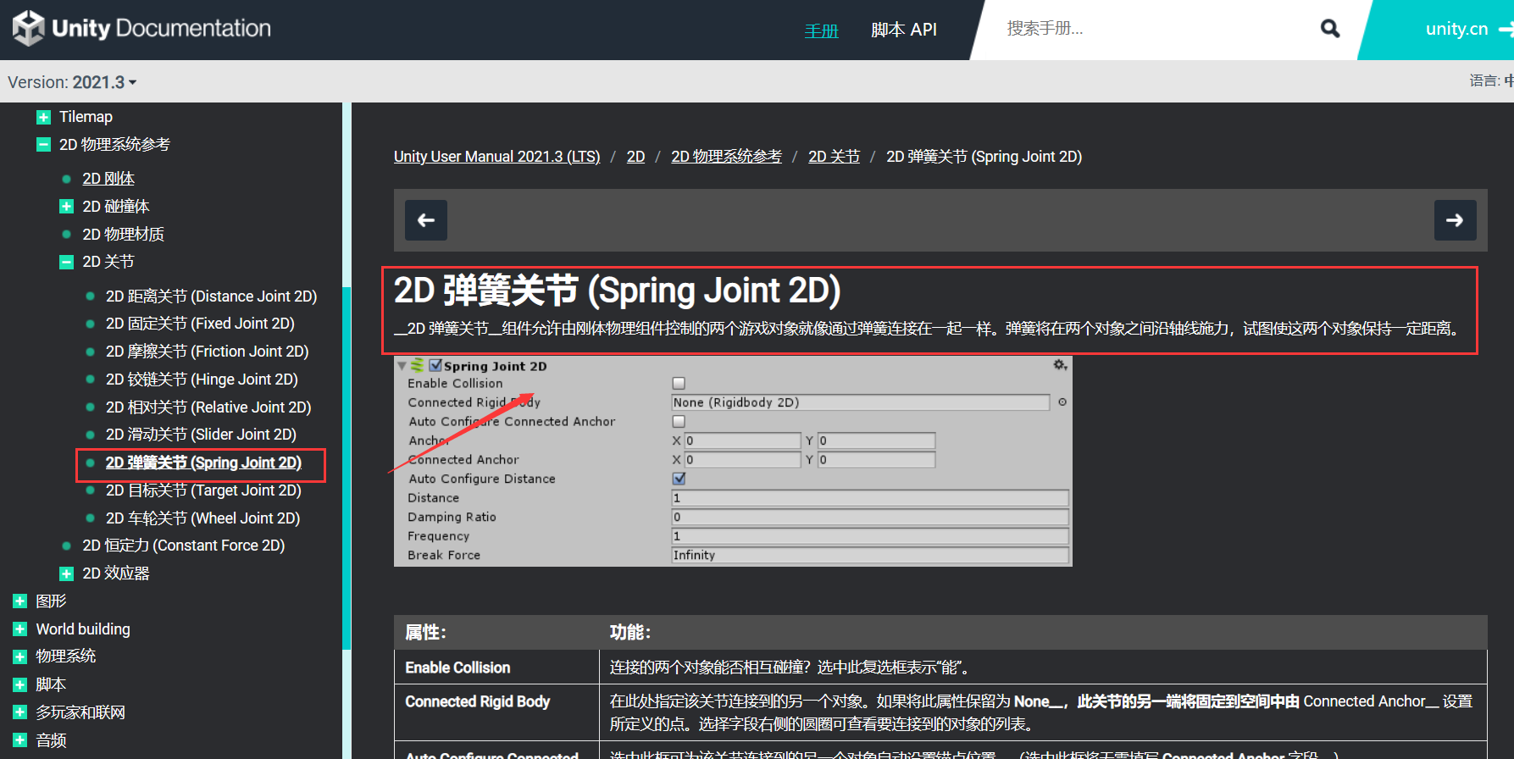Click Spring Joint 2D component icon
Image resolution: width=1514 pixels, height=759 pixels.
tap(418, 365)
